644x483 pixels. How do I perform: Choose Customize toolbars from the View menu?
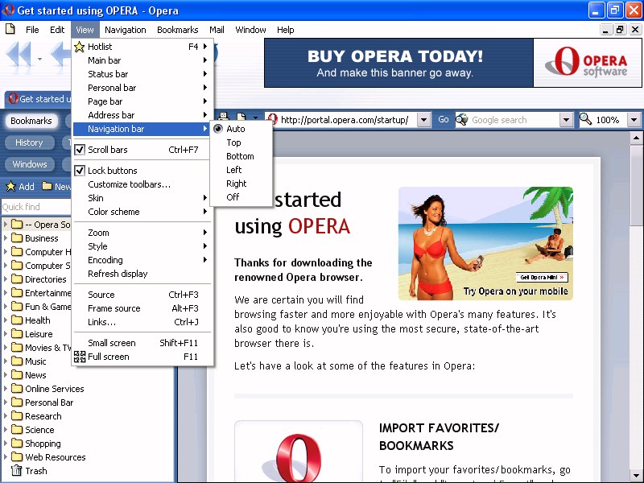(129, 184)
